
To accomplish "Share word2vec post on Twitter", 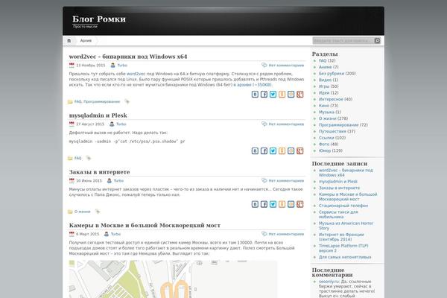I will [273, 95].
